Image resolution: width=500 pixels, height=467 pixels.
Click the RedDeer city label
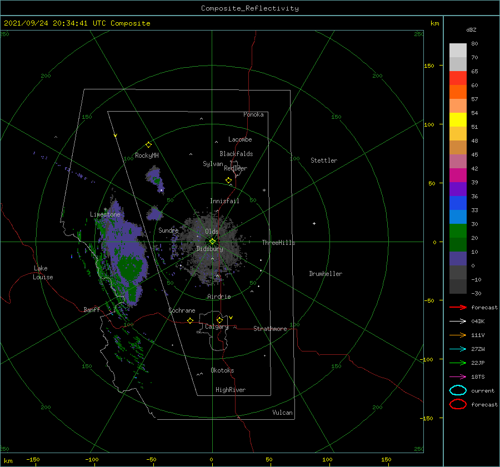(236, 168)
